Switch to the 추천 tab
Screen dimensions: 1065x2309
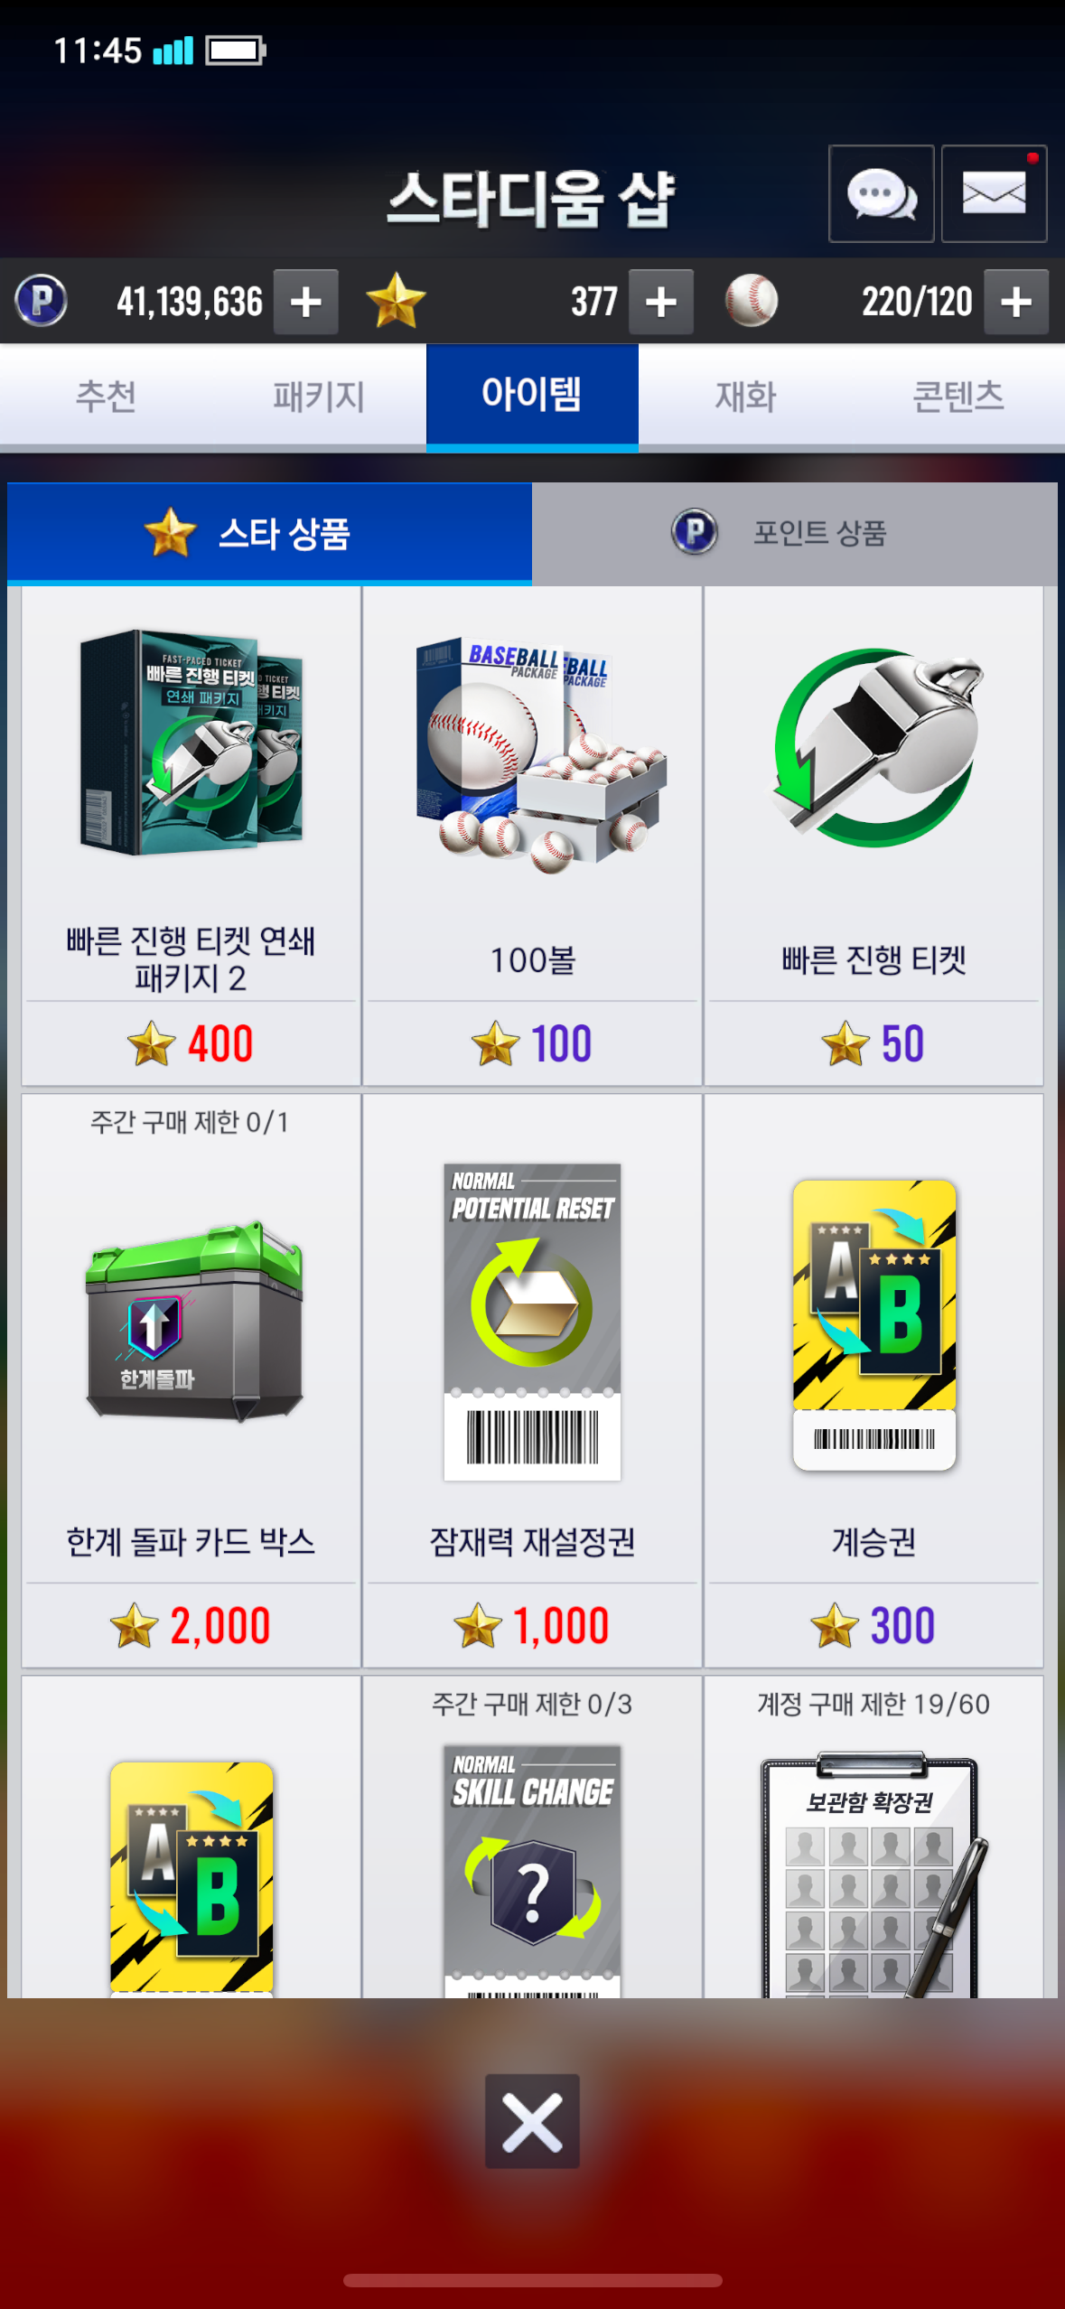tap(107, 396)
